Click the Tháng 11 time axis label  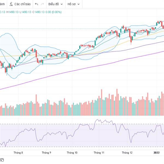pyautogui.click(x=99, y=153)
